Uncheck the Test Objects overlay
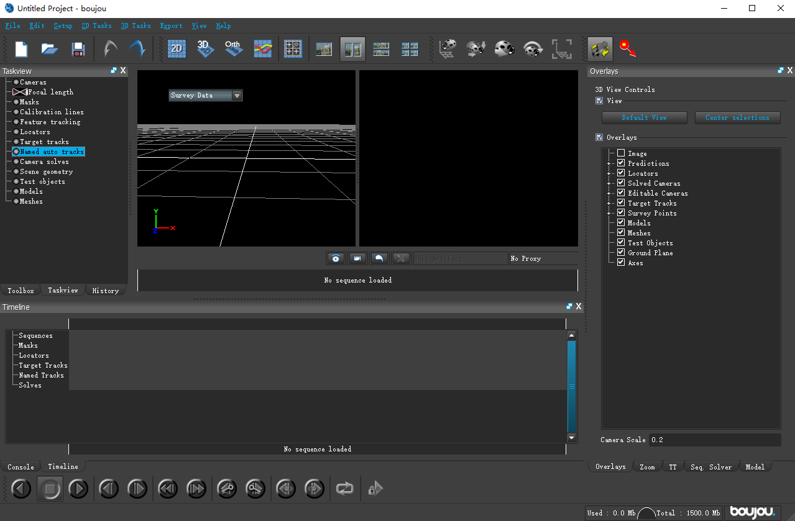 coord(621,243)
